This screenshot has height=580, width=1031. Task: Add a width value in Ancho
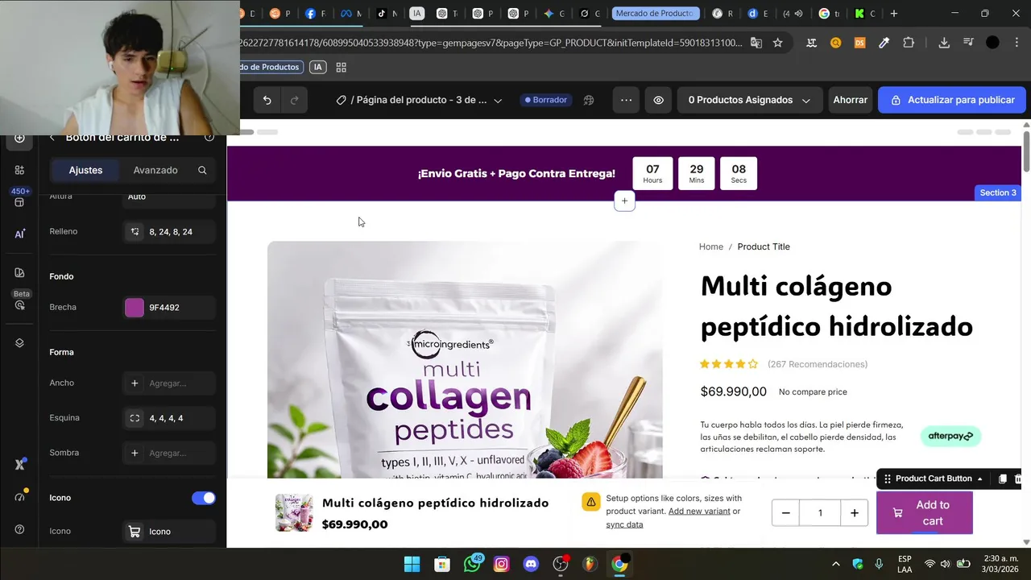pos(169,383)
